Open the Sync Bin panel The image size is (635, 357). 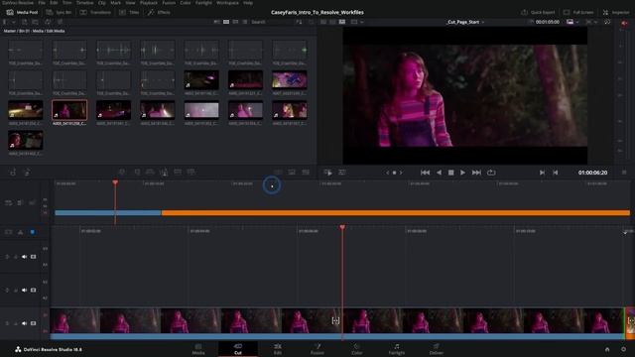[60, 13]
